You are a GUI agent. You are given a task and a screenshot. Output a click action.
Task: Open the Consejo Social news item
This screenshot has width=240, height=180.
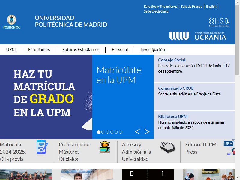click(x=172, y=60)
